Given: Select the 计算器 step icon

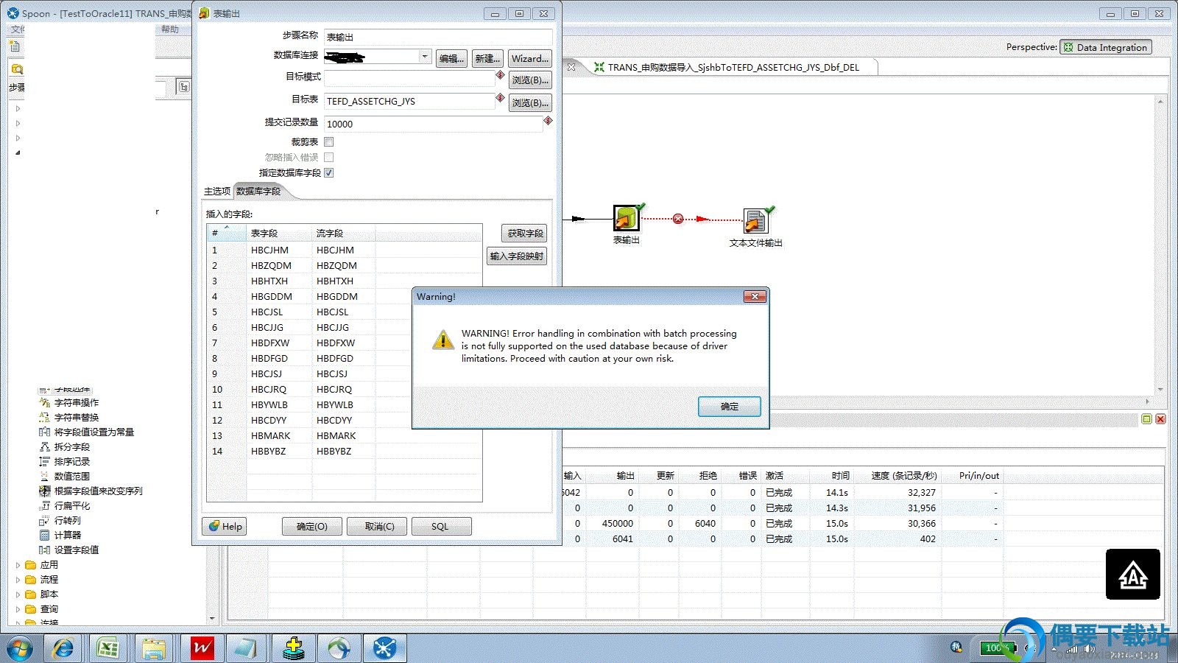Looking at the screenshot, I should pos(44,535).
